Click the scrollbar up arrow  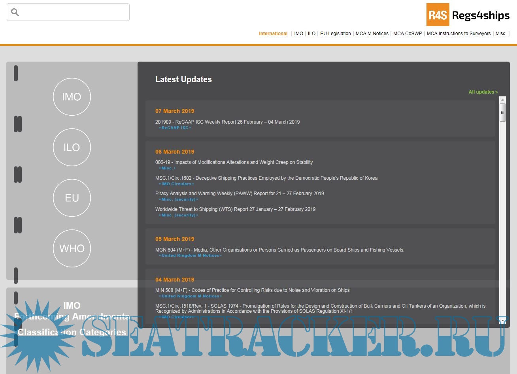502,100
